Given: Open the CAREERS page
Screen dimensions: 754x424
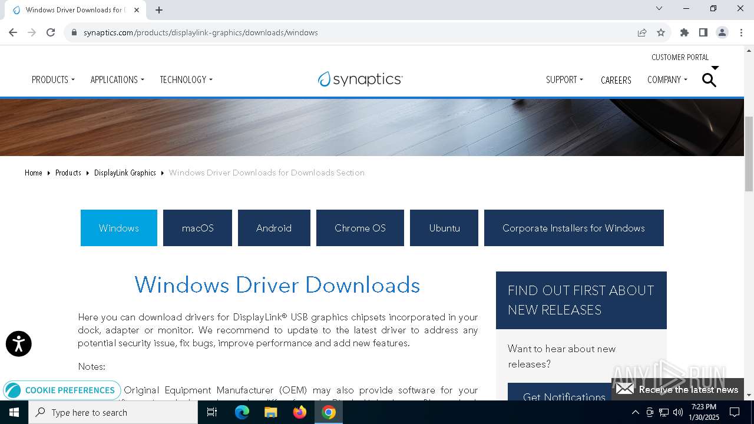Looking at the screenshot, I should click(616, 80).
